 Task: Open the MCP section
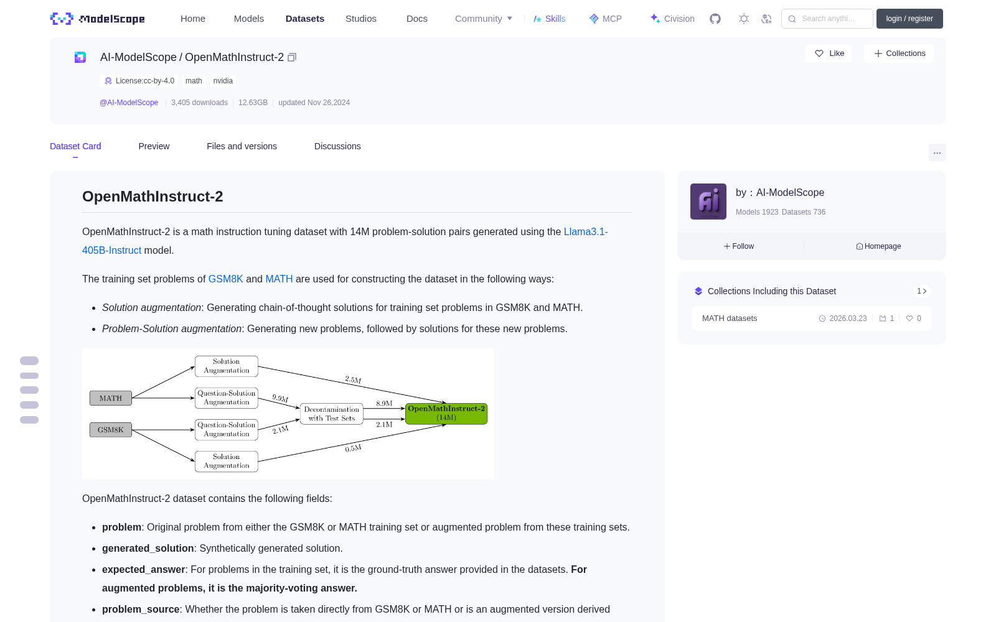point(605,19)
